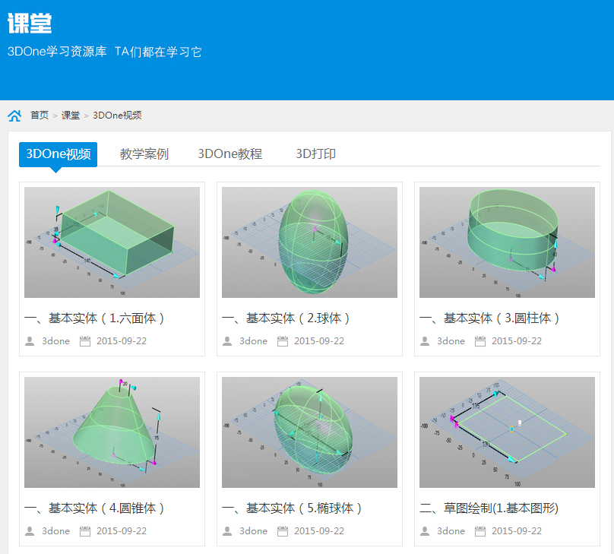Click author icon under 圆柱体 video
614x554 pixels.
(425, 341)
